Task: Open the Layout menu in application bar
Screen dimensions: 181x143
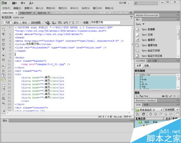Action: point(14,3)
